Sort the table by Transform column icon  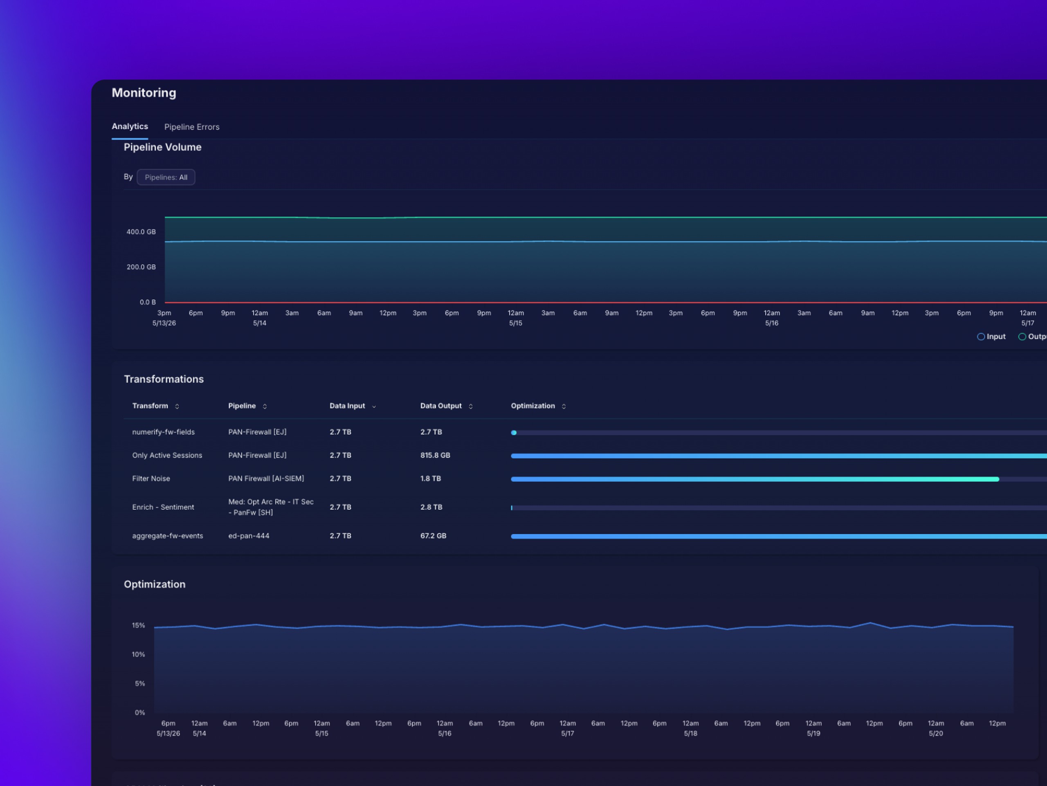click(177, 406)
